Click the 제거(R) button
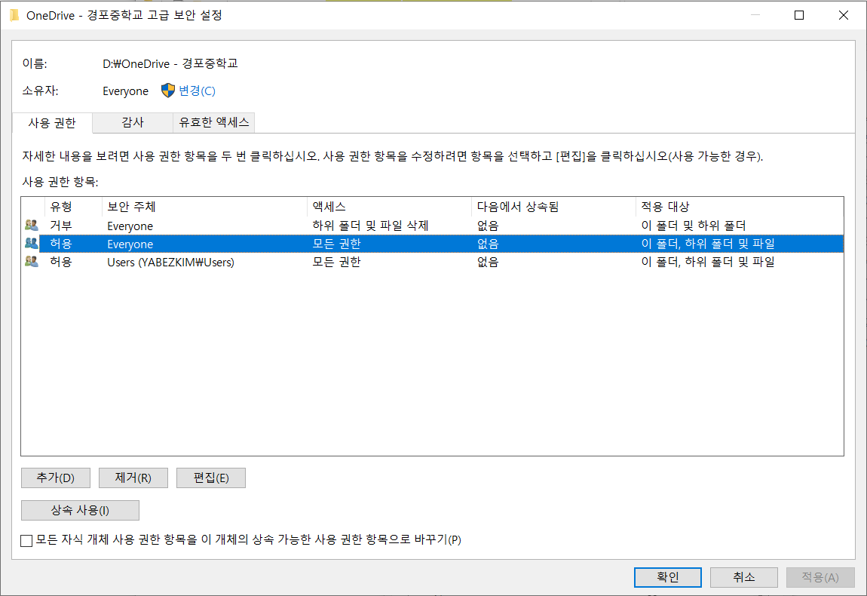 point(133,478)
